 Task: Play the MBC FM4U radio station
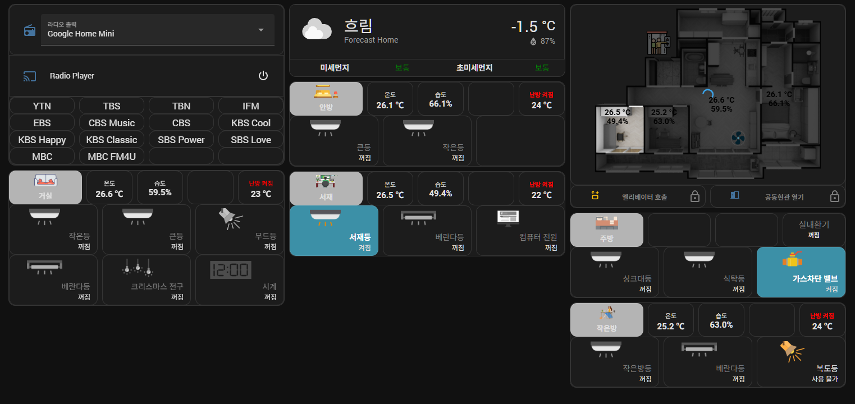point(112,157)
